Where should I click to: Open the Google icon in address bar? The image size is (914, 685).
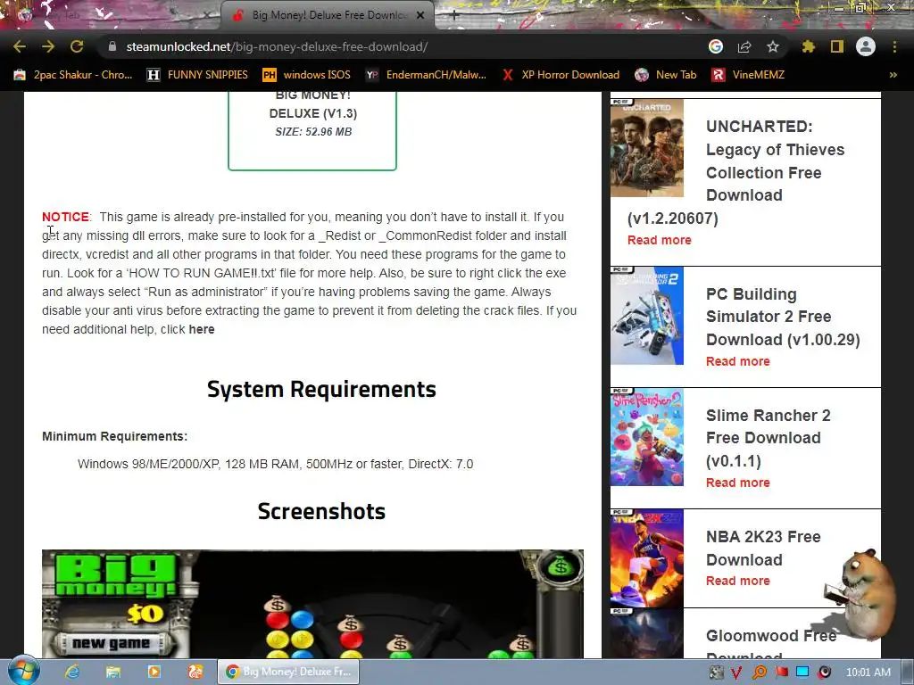coord(716,46)
